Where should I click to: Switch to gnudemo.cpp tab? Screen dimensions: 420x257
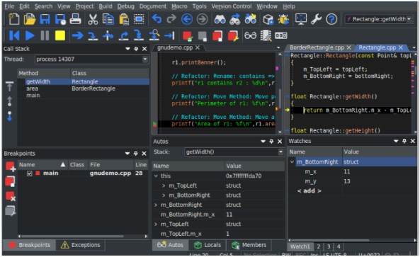click(175, 47)
